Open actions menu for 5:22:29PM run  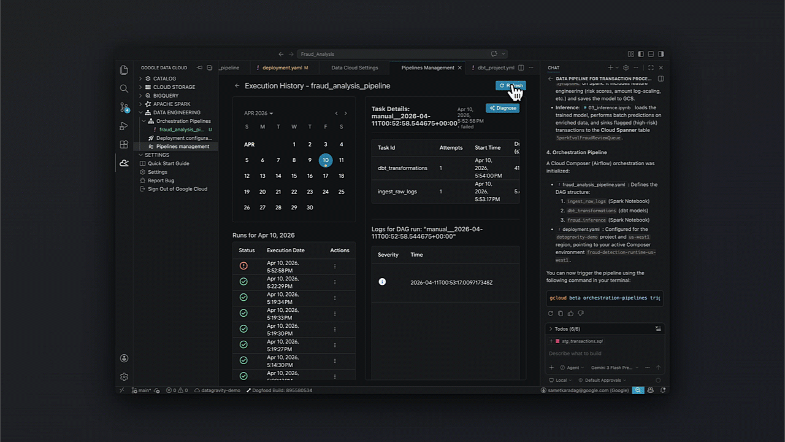(x=335, y=282)
